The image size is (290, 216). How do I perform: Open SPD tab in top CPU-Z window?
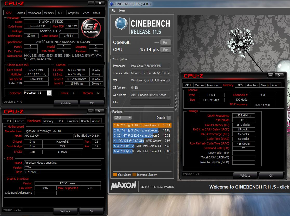pos(61,13)
